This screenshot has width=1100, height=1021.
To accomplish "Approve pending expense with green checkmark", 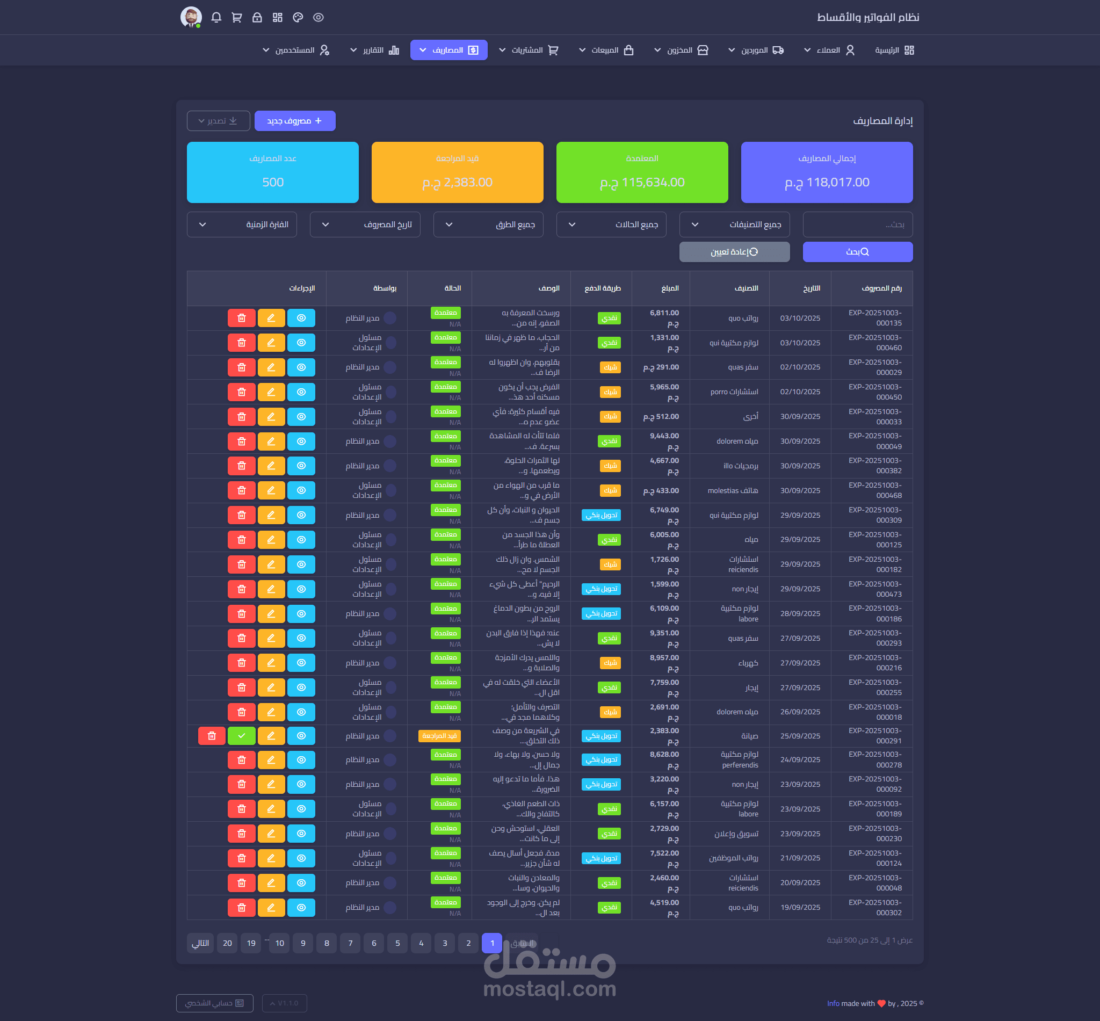I will pyautogui.click(x=242, y=736).
